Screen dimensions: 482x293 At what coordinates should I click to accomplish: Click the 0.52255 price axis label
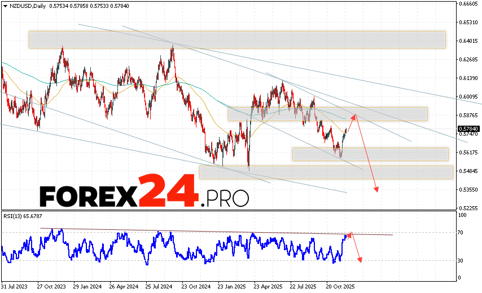click(470, 207)
